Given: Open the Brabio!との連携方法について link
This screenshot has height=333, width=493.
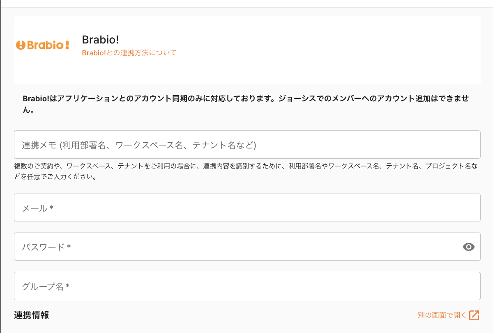Looking at the screenshot, I should click(129, 53).
